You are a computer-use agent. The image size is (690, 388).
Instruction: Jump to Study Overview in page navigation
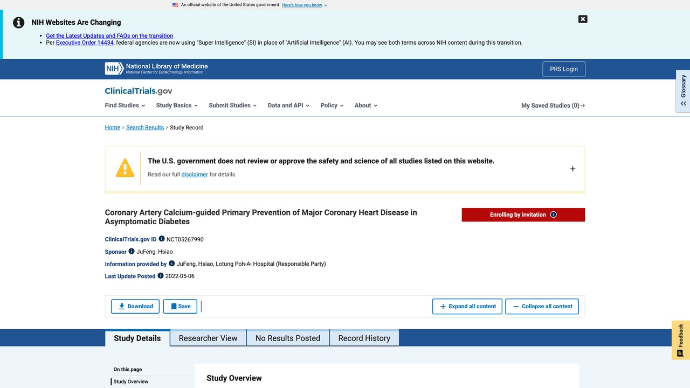tap(131, 382)
